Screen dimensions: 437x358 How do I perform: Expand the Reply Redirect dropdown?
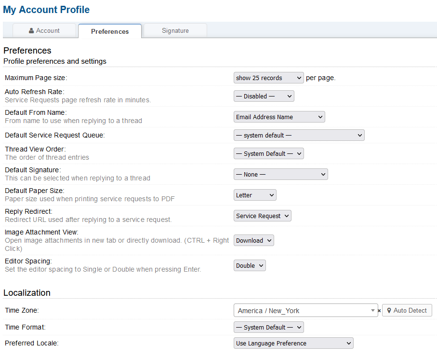tap(262, 216)
